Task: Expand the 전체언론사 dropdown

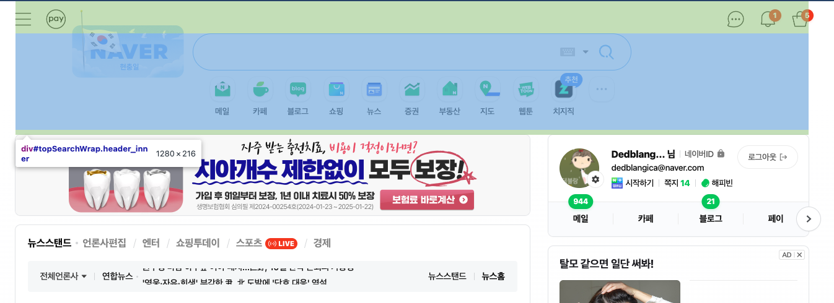Action: click(x=63, y=276)
